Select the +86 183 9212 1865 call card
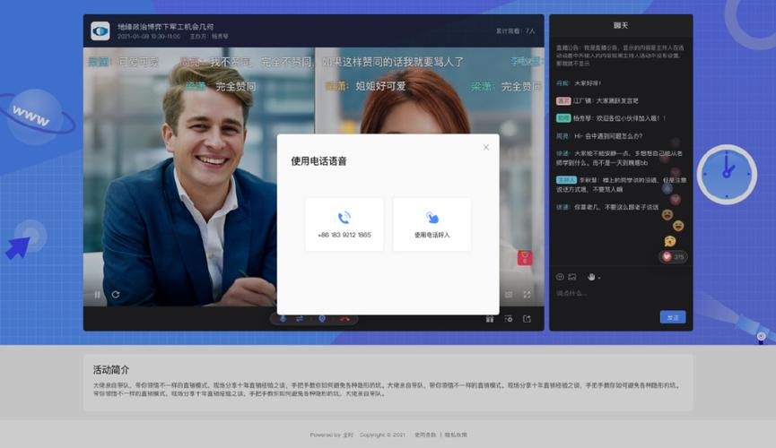This screenshot has width=776, height=448. tap(344, 225)
